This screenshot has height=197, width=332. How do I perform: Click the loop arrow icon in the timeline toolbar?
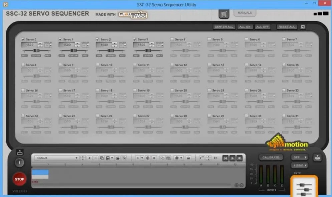[202, 158]
